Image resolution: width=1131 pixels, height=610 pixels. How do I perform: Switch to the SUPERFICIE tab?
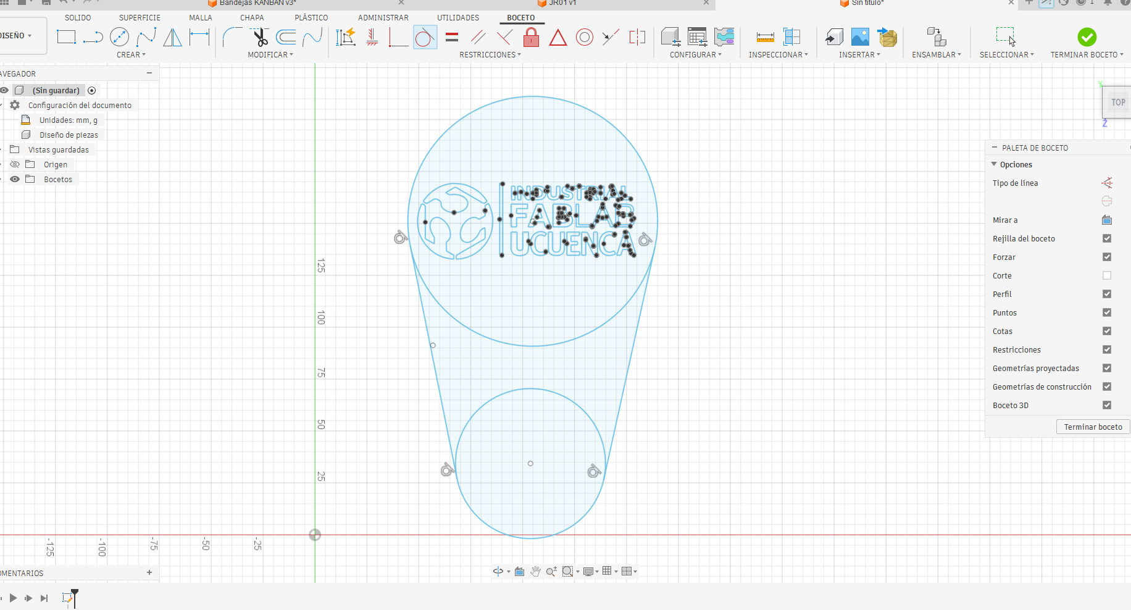tap(140, 18)
